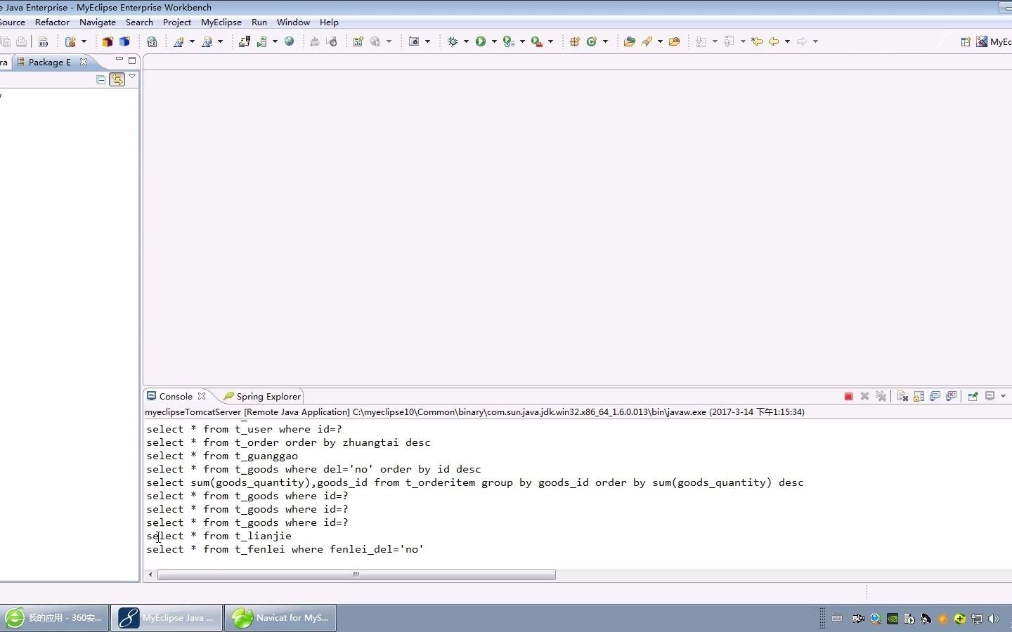Select the MyEclipse perspective button
This screenshot has height=632, width=1012.
click(994, 41)
